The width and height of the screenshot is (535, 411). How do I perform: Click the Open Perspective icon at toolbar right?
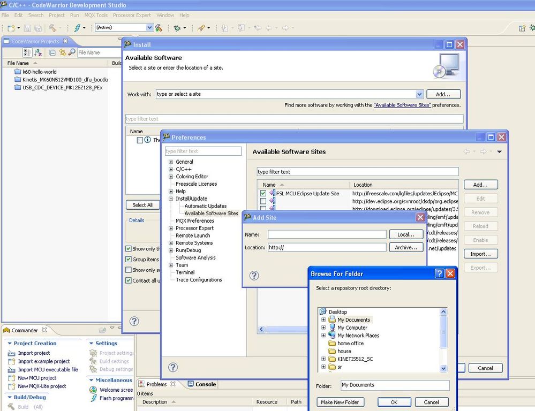click(522, 28)
